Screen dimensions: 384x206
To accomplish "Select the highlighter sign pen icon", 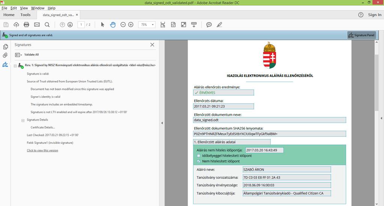I will 220,25.
